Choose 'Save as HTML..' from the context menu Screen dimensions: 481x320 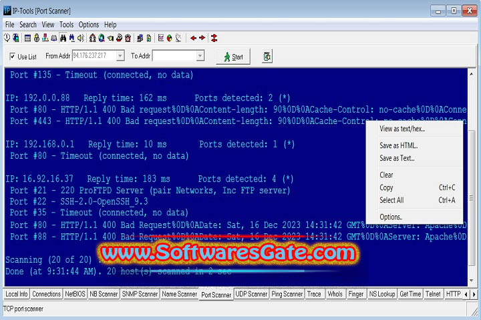(x=414, y=145)
